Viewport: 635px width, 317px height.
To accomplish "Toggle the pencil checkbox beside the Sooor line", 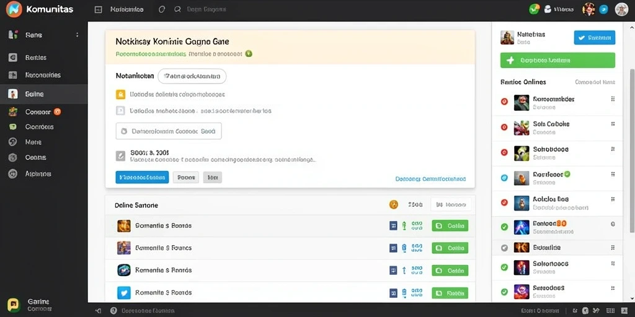I will [120, 157].
